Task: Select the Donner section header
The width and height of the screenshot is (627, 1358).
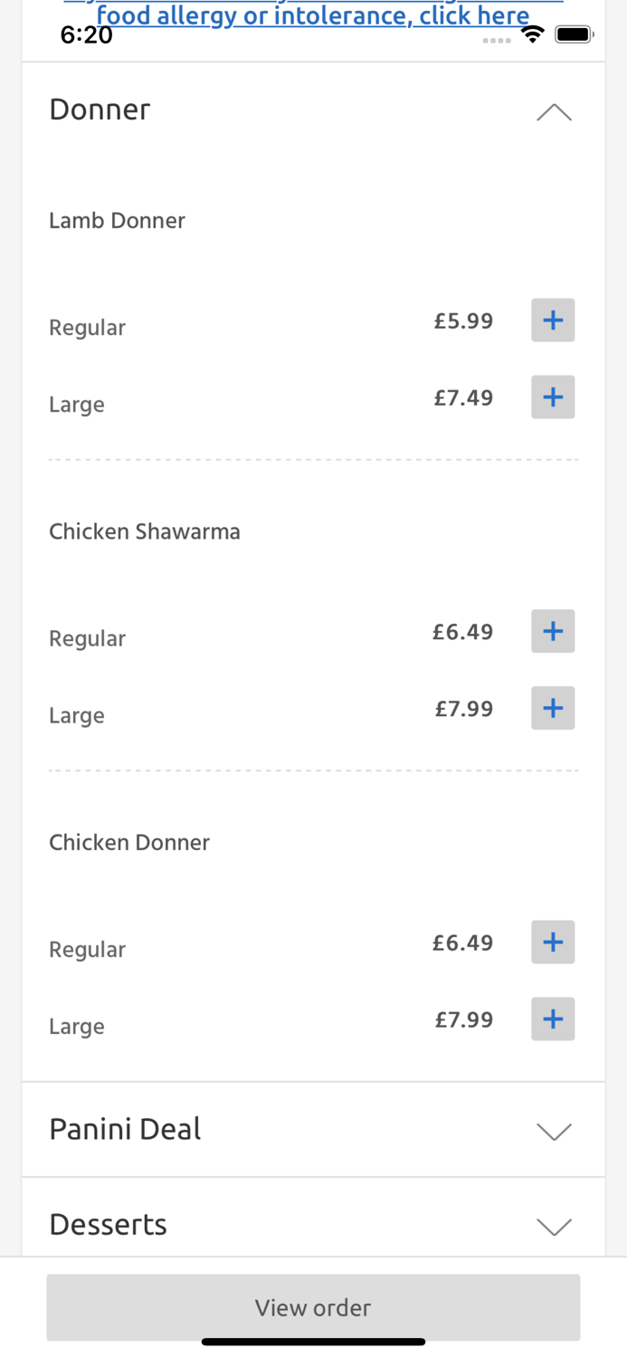Action: tap(100, 109)
